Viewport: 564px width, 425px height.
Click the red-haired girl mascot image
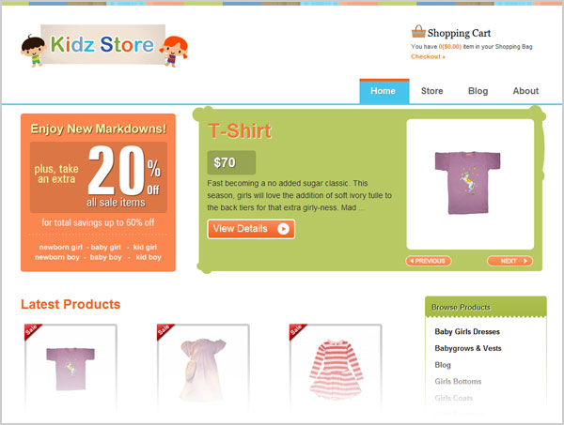coord(174,52)
